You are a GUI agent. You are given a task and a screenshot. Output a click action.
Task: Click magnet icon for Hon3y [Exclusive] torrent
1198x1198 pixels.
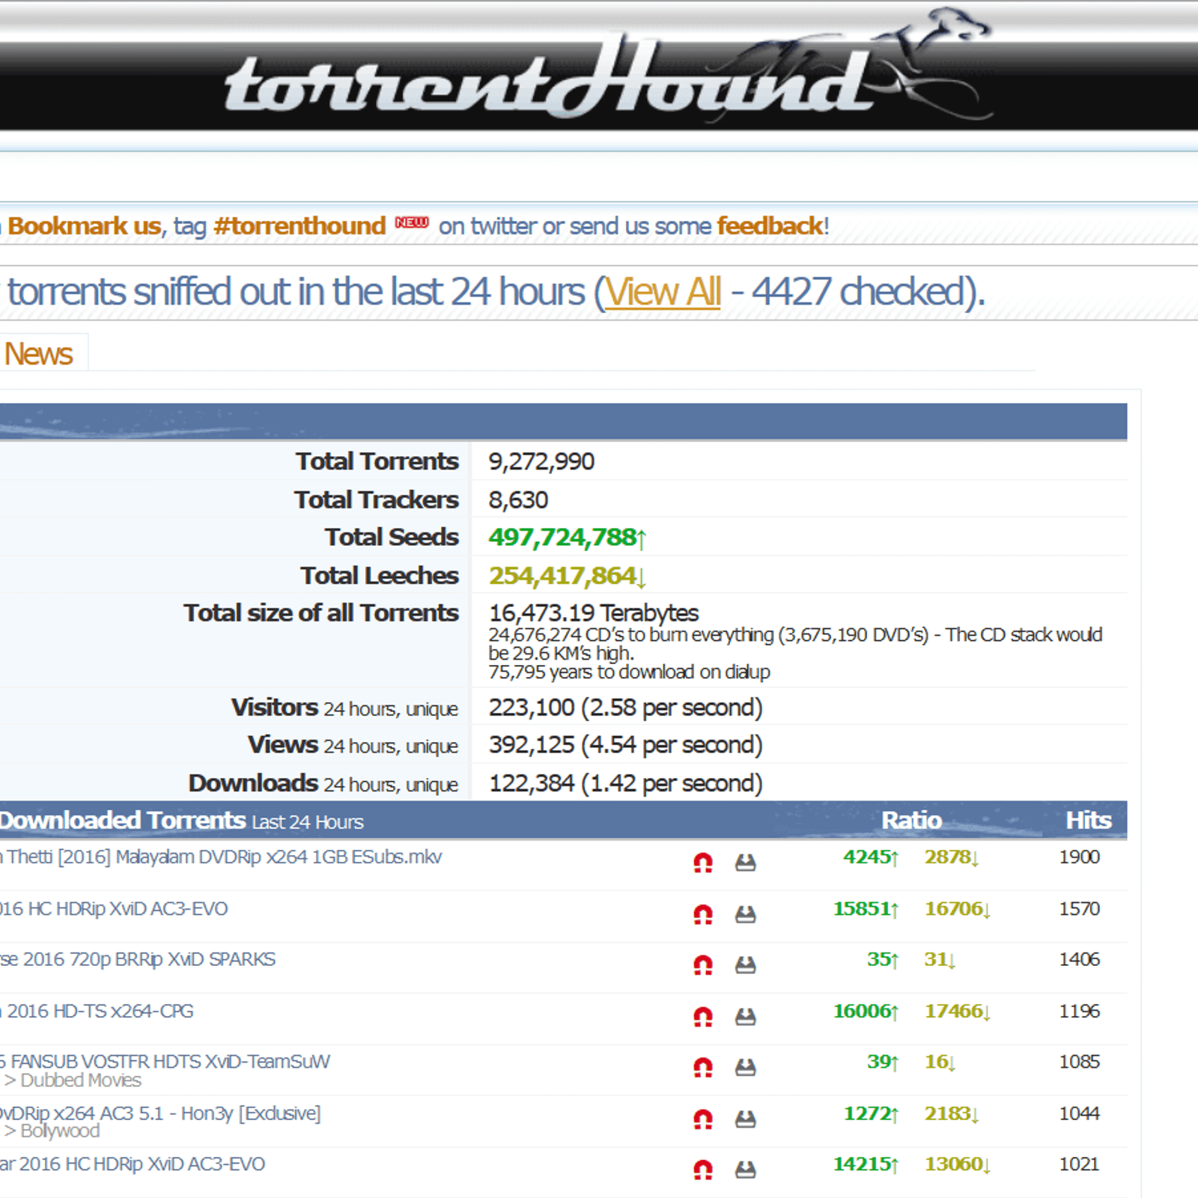coord(702,1119)
